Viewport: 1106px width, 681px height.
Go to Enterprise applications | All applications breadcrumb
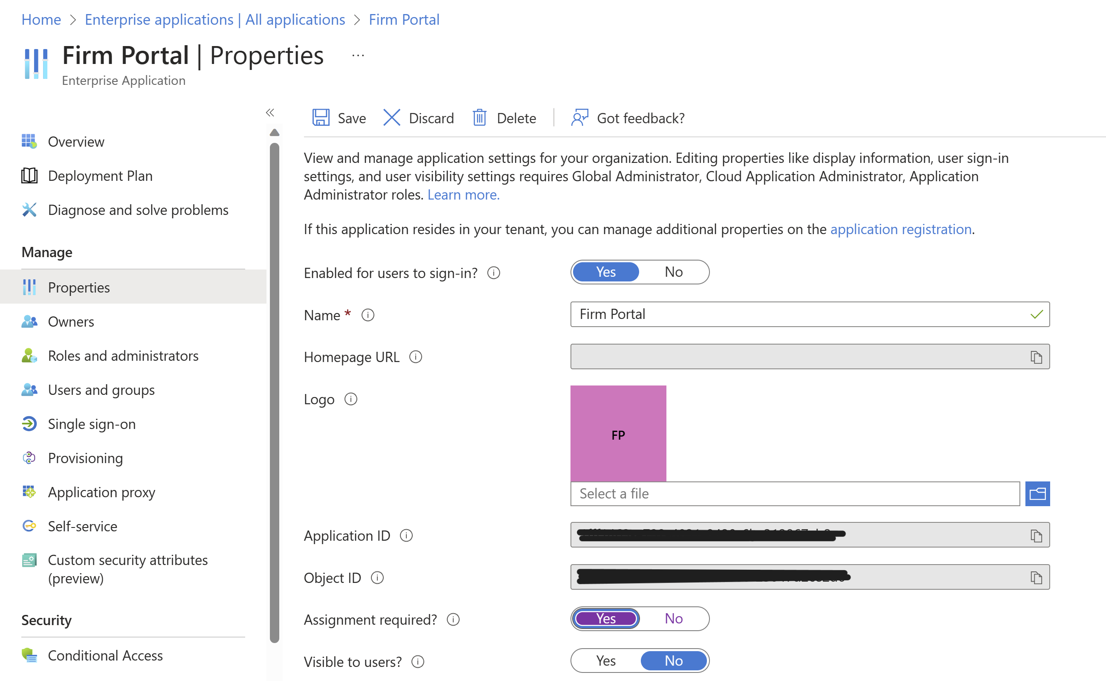pyautogui.click(x=215, y=20)
